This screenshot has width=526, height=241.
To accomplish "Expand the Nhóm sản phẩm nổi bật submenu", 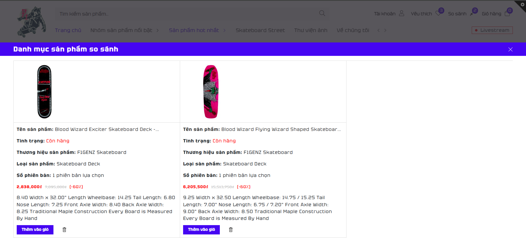I will (x=158, y=30).
